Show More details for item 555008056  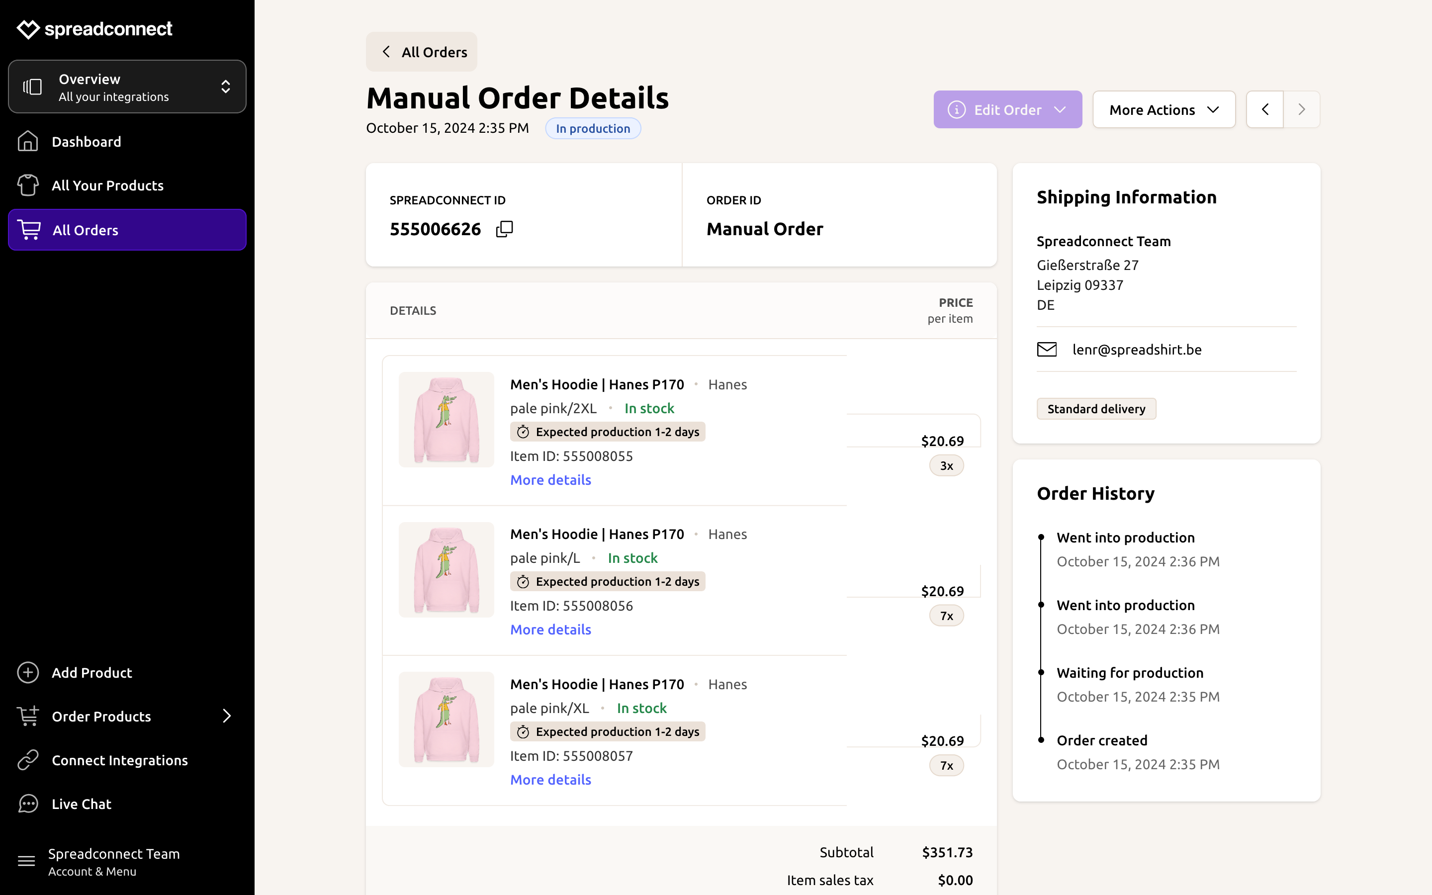pyautogui.click(x=550, y=630)
